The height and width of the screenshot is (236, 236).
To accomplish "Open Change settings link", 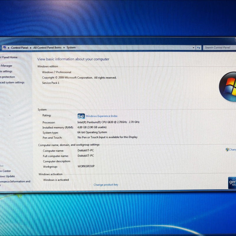I will (x=232, y=150).
